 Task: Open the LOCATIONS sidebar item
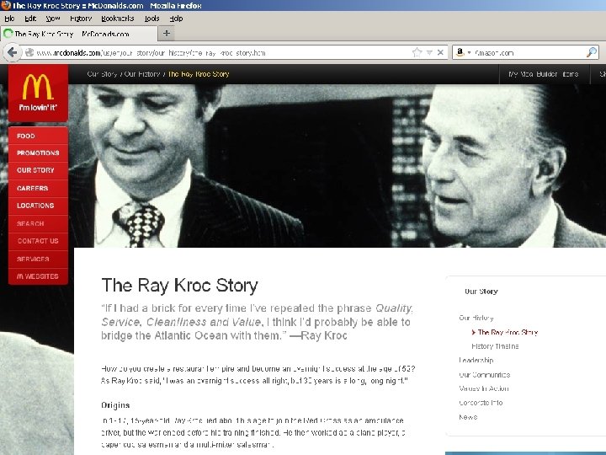(38, 206)
